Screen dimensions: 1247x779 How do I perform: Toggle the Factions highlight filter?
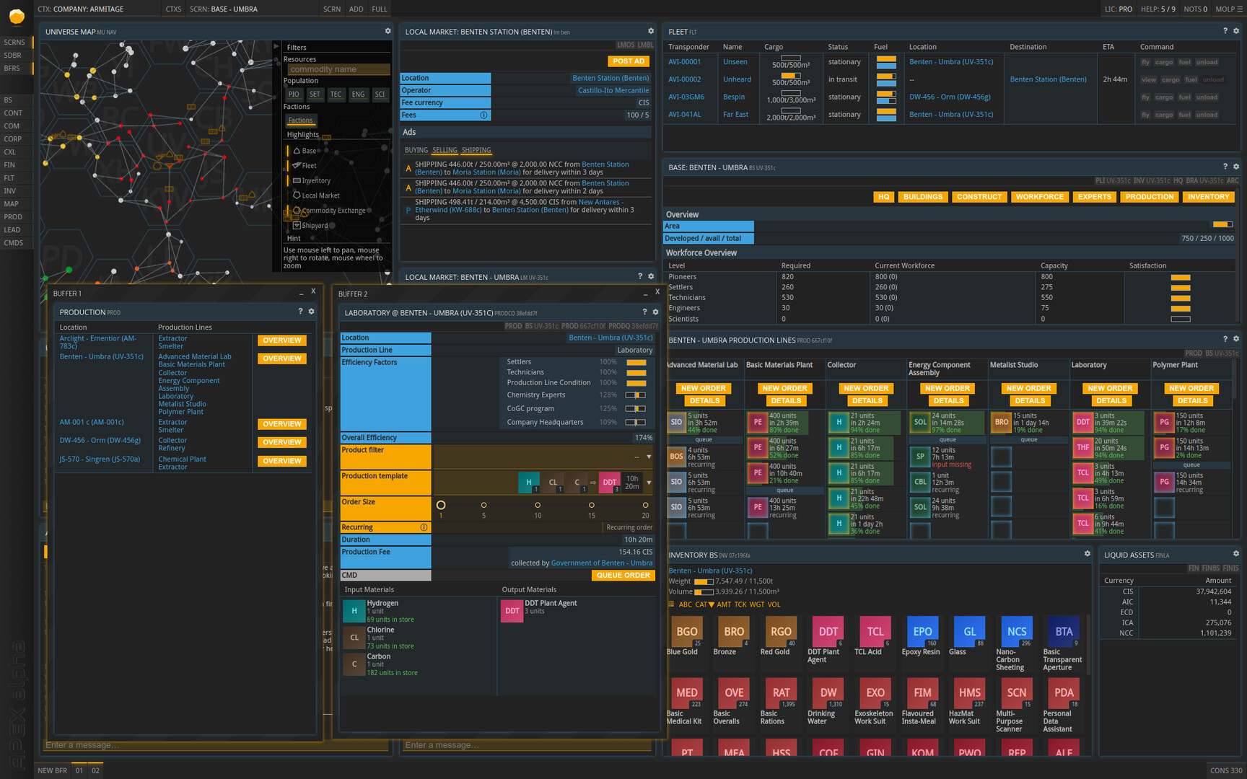300,120
